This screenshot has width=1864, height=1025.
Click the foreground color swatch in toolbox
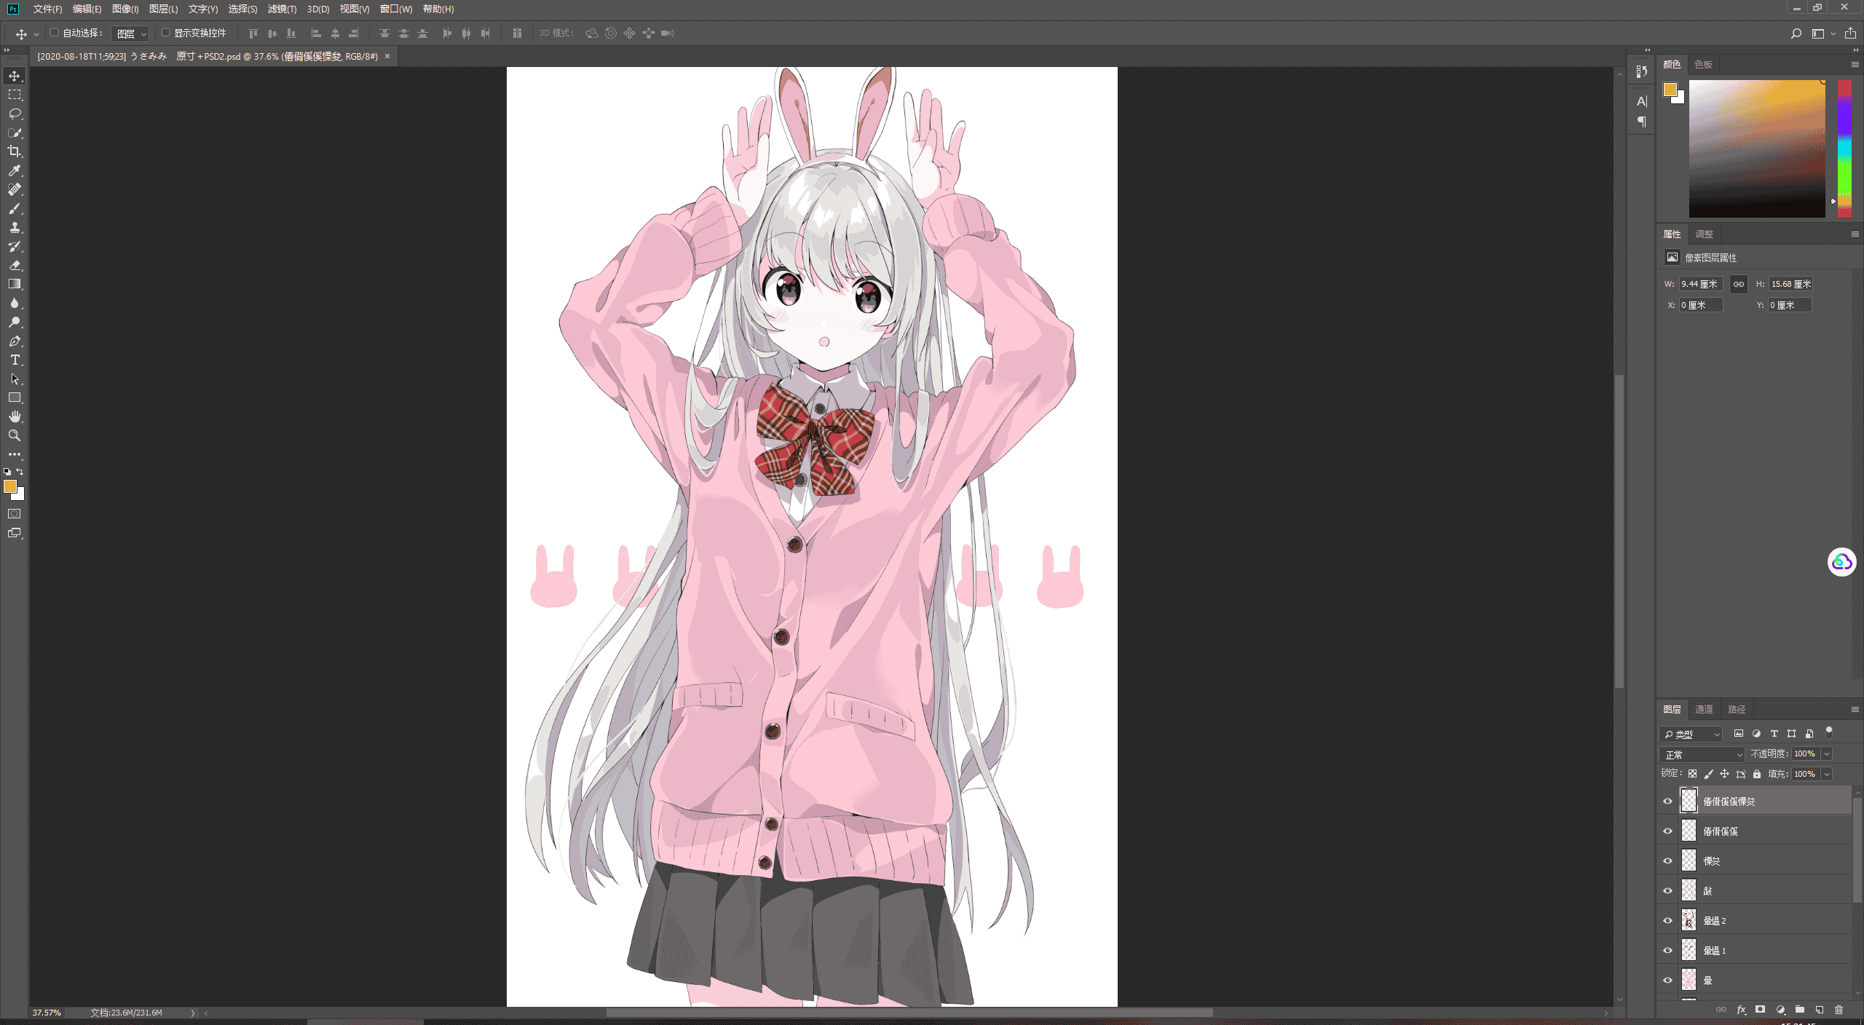coord(10,486)
